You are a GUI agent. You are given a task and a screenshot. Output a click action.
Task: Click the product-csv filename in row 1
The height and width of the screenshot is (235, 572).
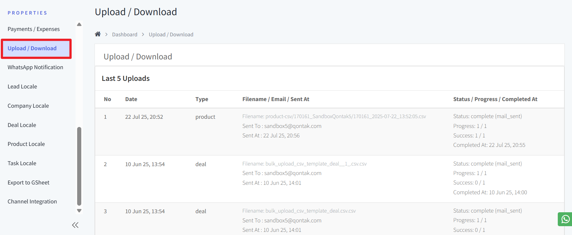click(334, 117)
